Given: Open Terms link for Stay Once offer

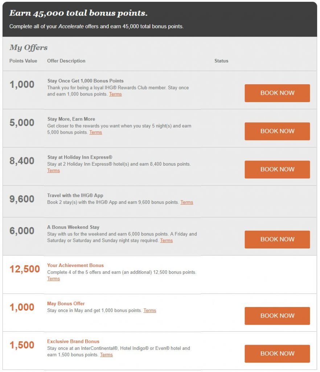Looking at the screenshot, I should click(115, 94).
